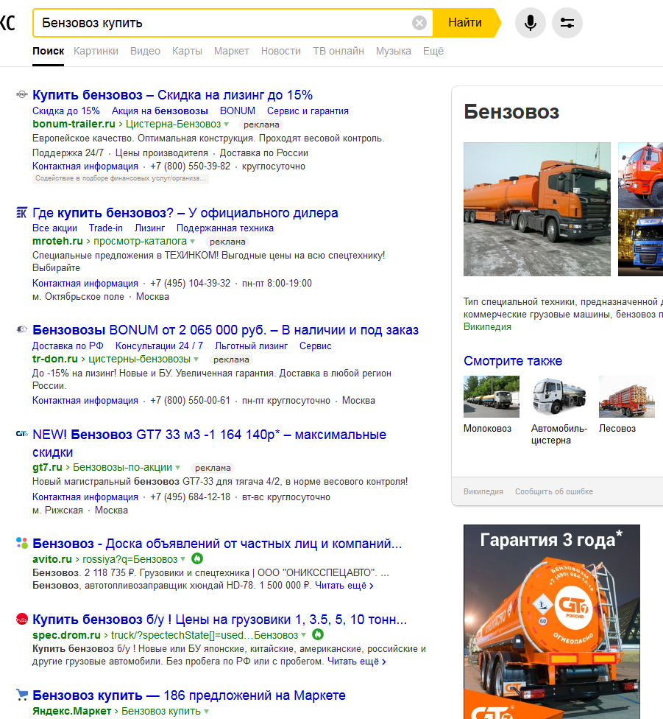Expand the dropdown arrow after bonum-trailer.ru path
The width and height of the screenshot is (663, 719).
[x=226, y=124]
